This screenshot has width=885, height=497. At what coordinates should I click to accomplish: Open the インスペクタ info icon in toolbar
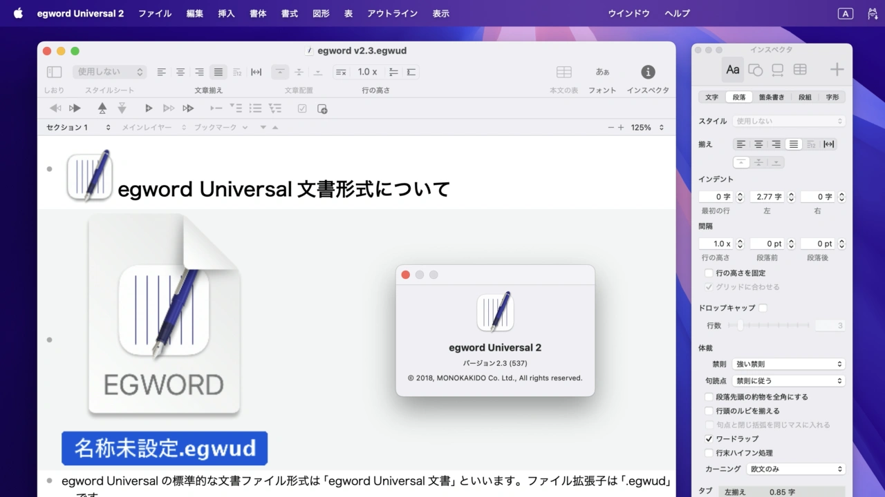click(x=647, y=72)
